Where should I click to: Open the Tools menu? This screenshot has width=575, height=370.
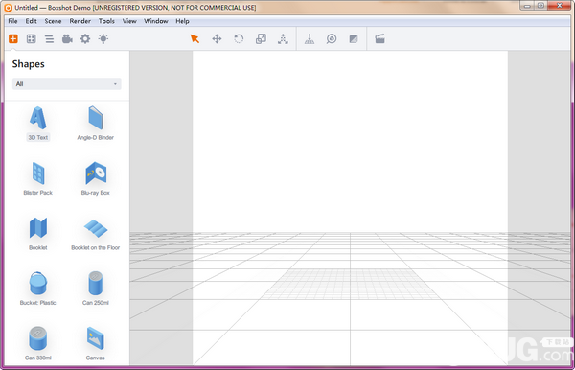106,21
